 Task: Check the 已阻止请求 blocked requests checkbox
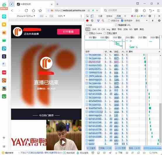(105, 33)
